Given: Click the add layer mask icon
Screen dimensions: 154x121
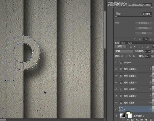Looking at the screenshot, I should pos(132,120).
